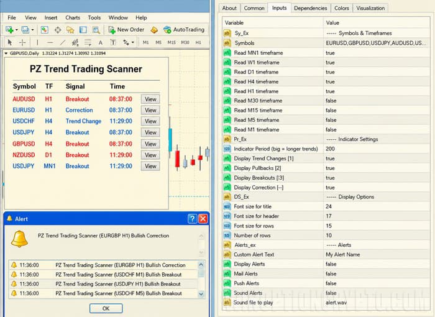
Task: Toggle the Mail Alerts value
Action: pos(377,273)
